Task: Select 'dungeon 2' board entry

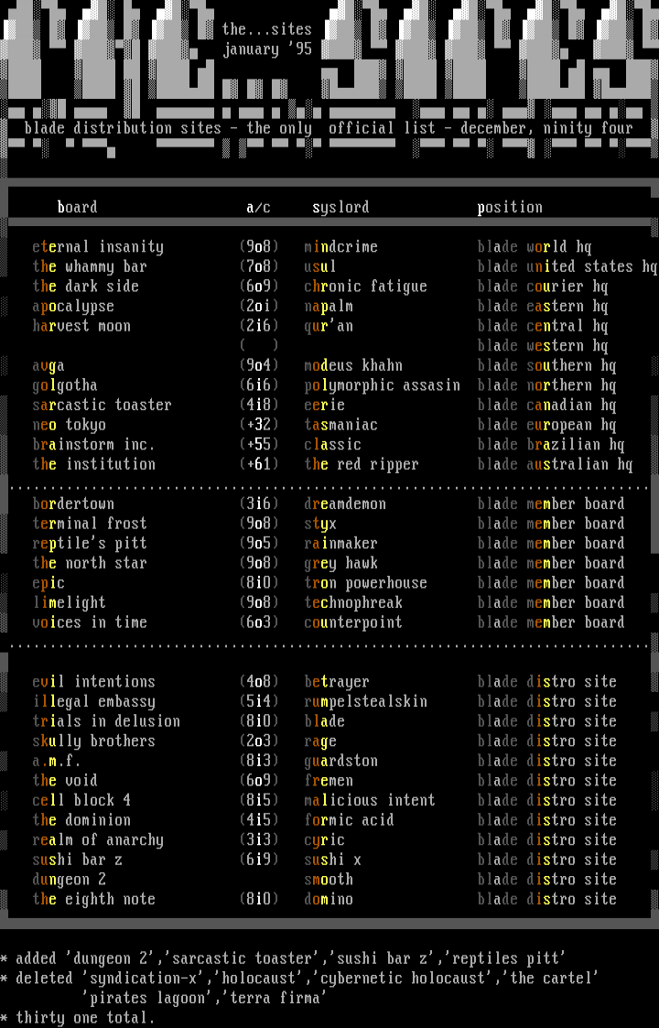Action: tap(70, 880)
